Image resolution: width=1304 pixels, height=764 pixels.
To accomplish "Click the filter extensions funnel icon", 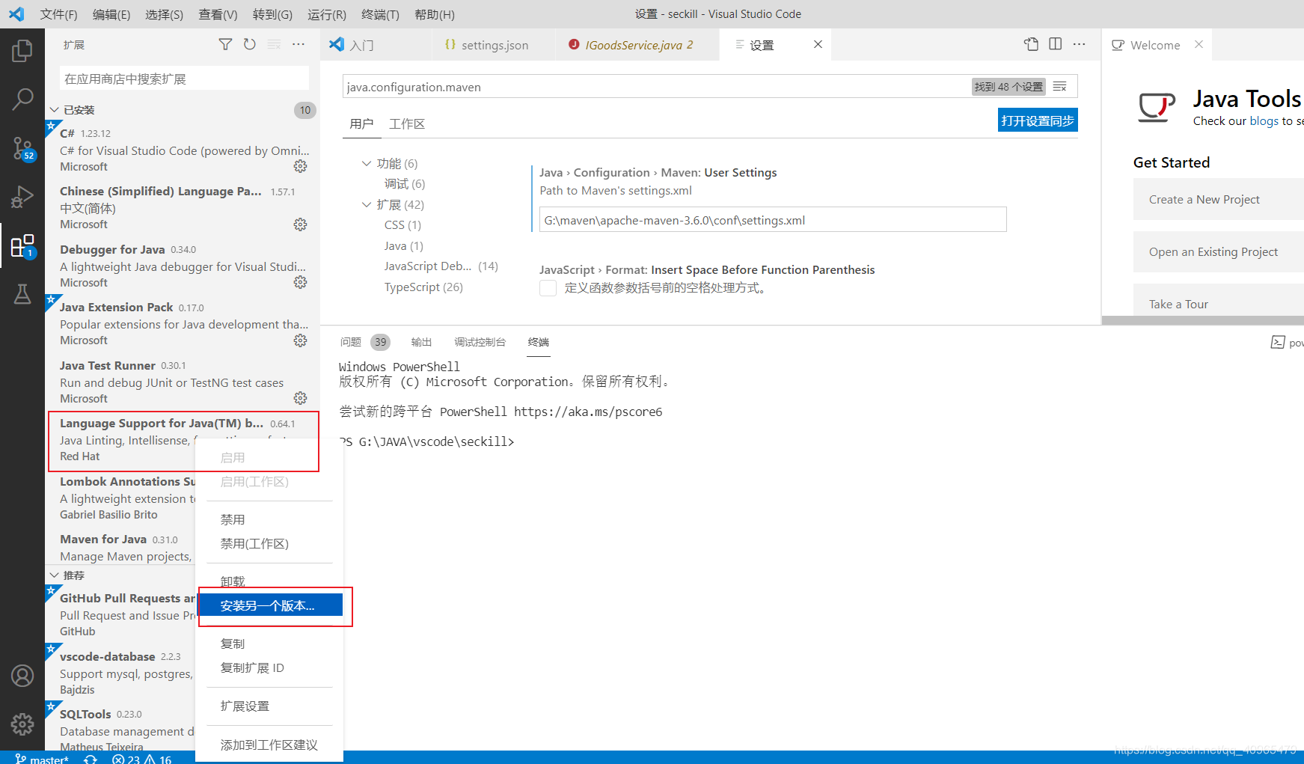I will point(225,45).
